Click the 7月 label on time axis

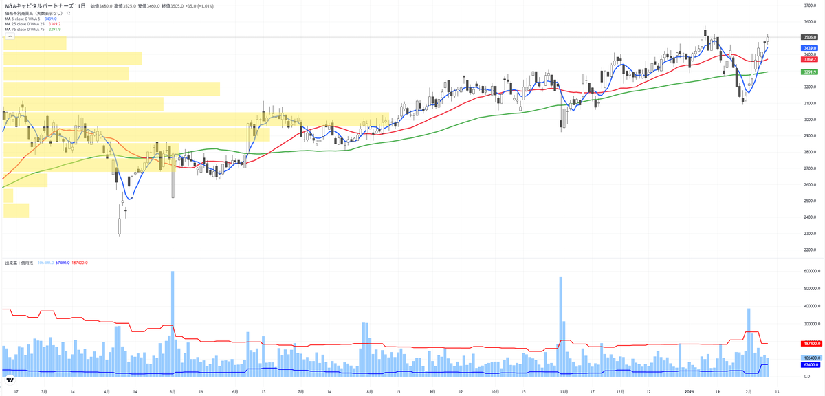301,390
